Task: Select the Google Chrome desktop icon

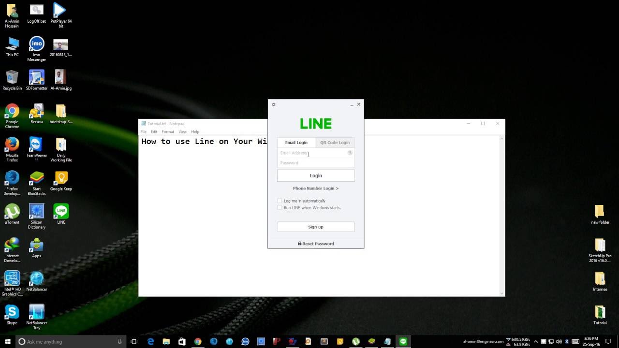Action: click(x=12, y=116)
